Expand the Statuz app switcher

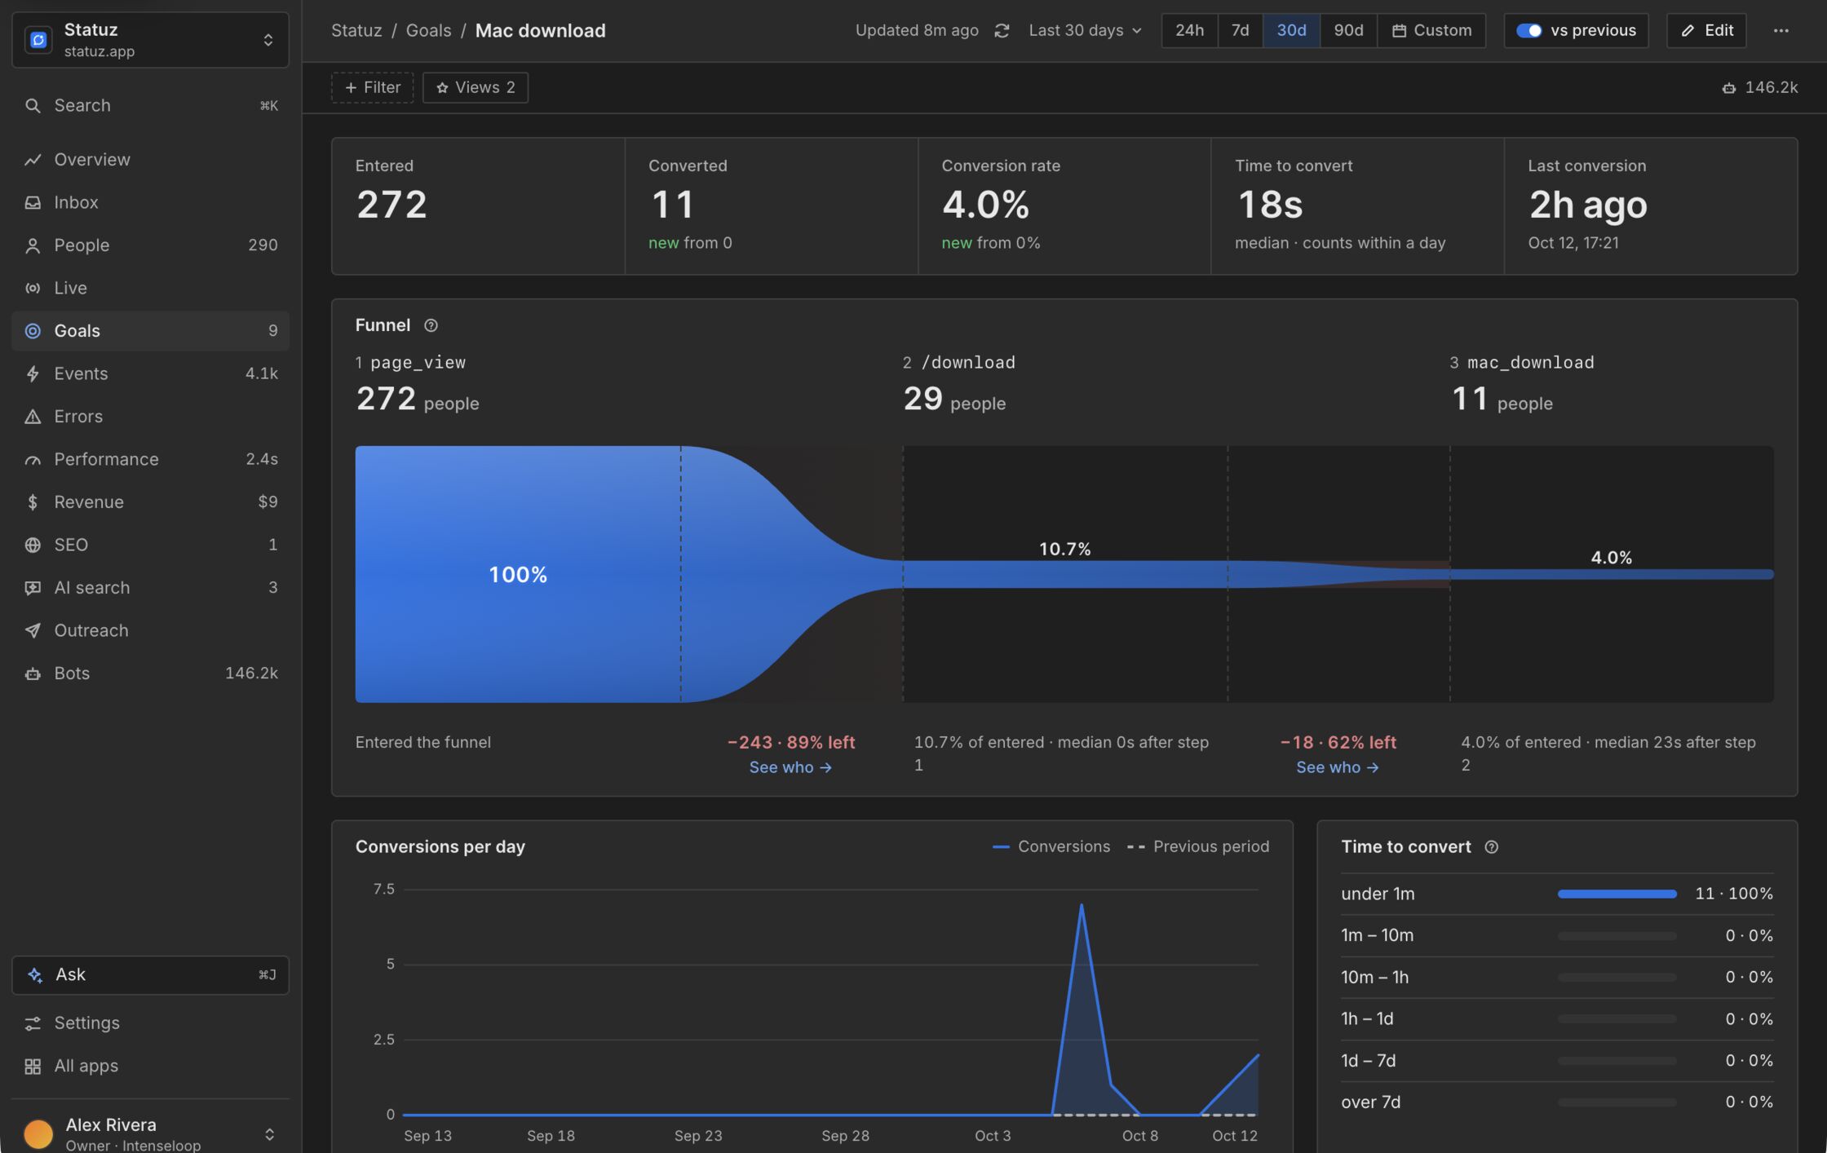coord(151,40)
